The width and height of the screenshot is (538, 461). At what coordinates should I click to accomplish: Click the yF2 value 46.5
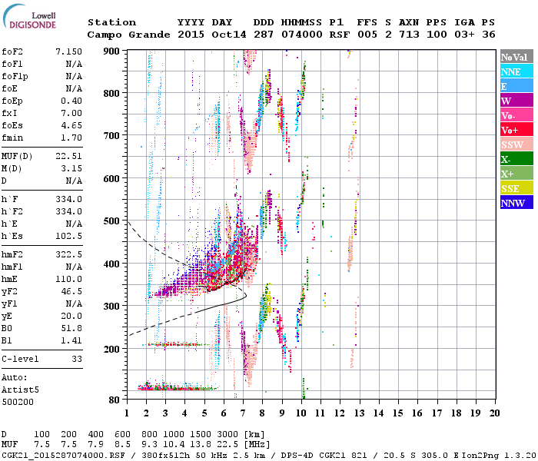tap(71, 291)
